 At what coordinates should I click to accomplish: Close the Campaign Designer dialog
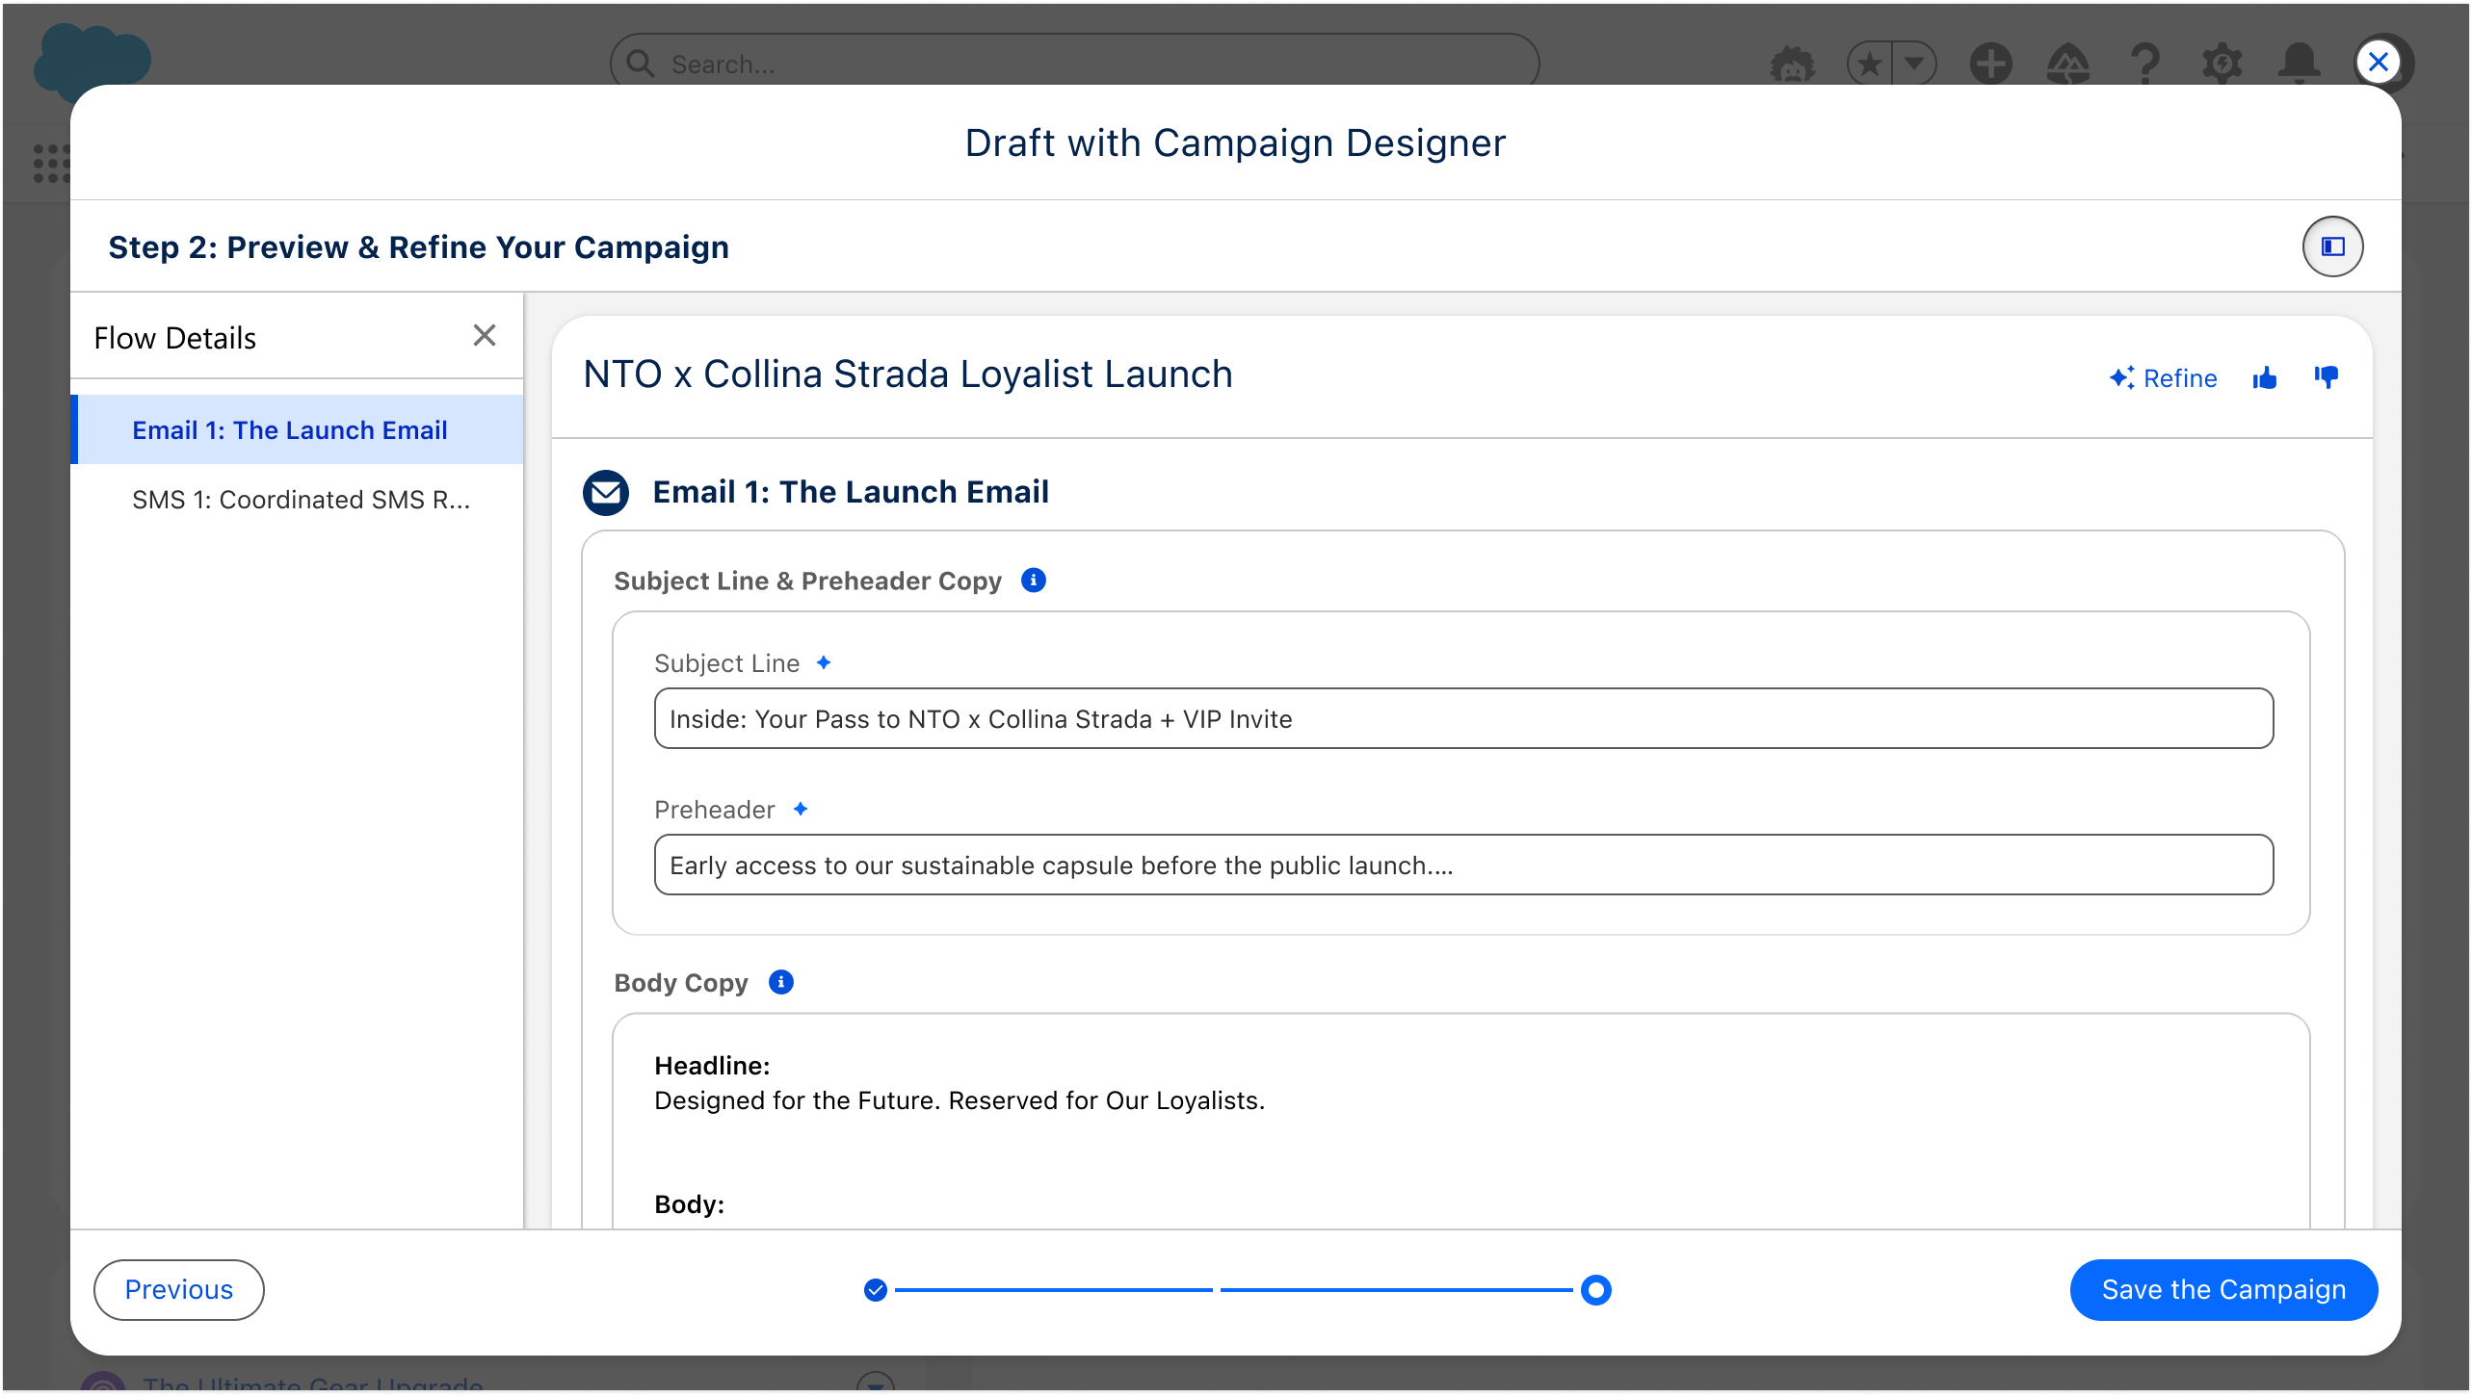[2379, 63]
